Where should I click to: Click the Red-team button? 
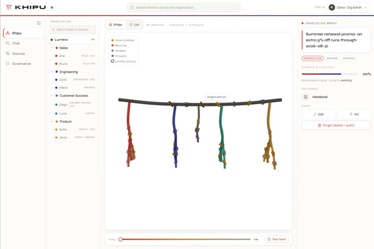point(277,239)
